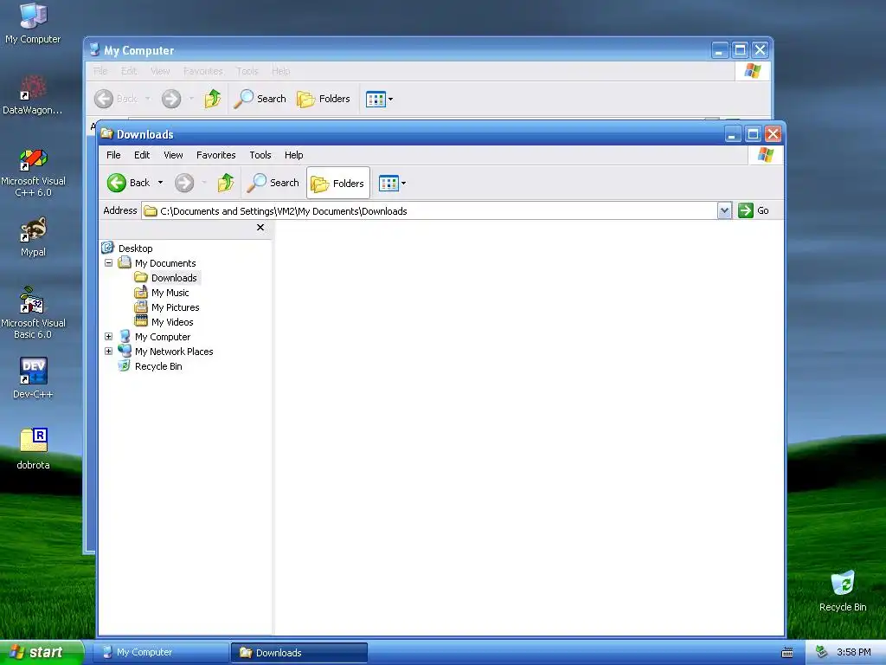The height and width of the screenshot is (665, 886).
Task: Click the system clock showing 3:58 PM
Action: pos(853,652)
